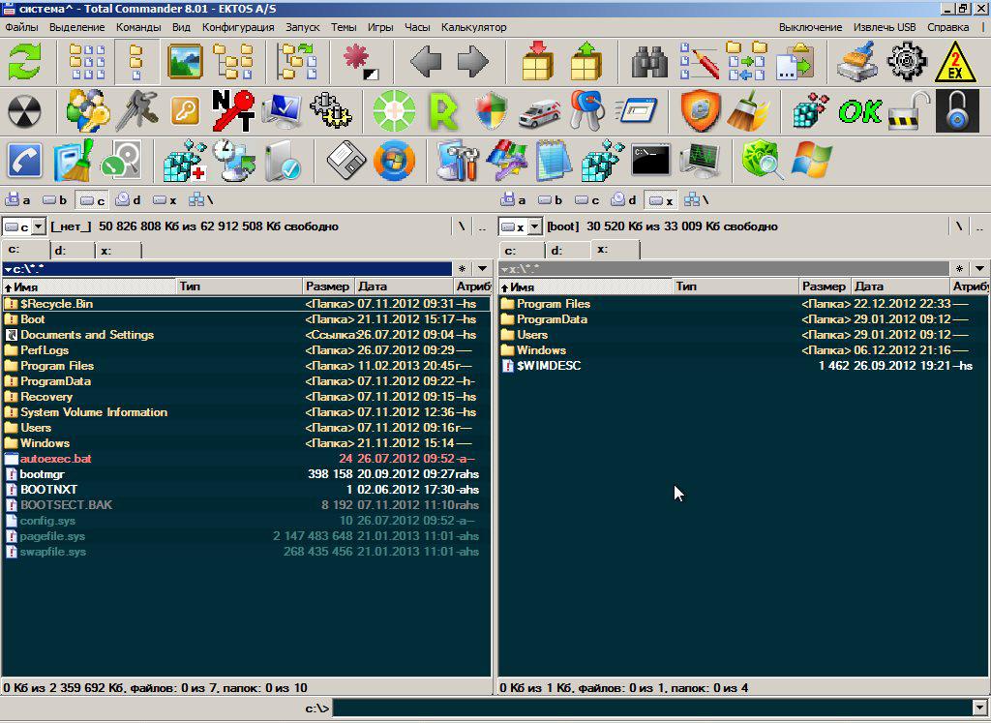Image resolution: width=991 pixels, height=723 pixels.
Task: Unpack files using the green-arrow box icon
Action: click(x=586, y=62)
